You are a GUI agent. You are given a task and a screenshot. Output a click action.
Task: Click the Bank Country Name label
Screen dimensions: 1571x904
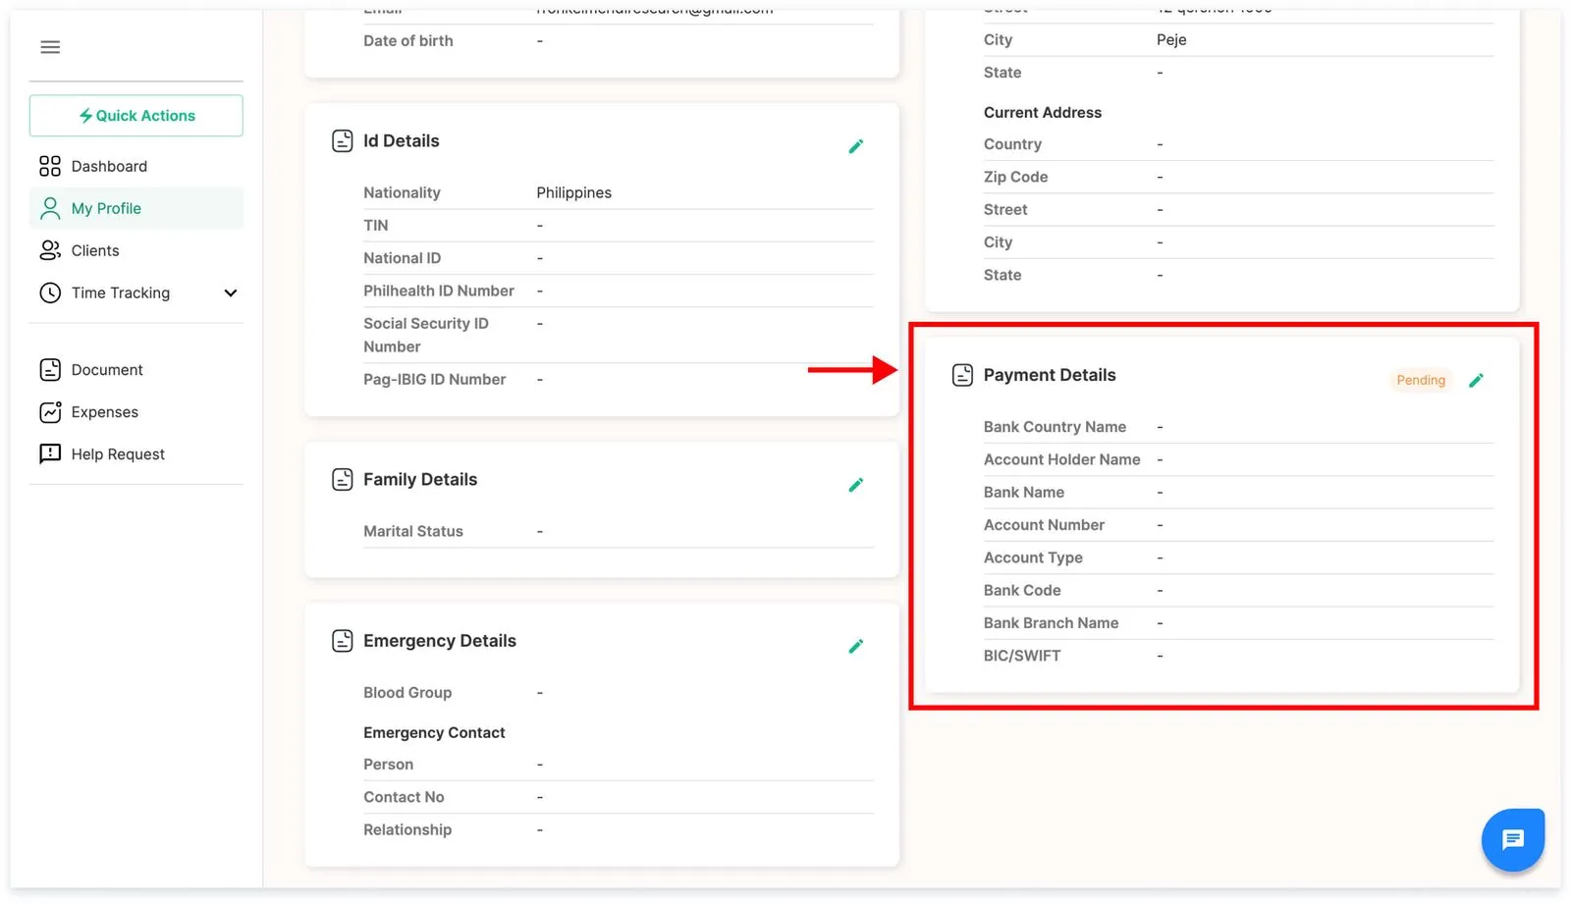click(x=1056, y=427)
